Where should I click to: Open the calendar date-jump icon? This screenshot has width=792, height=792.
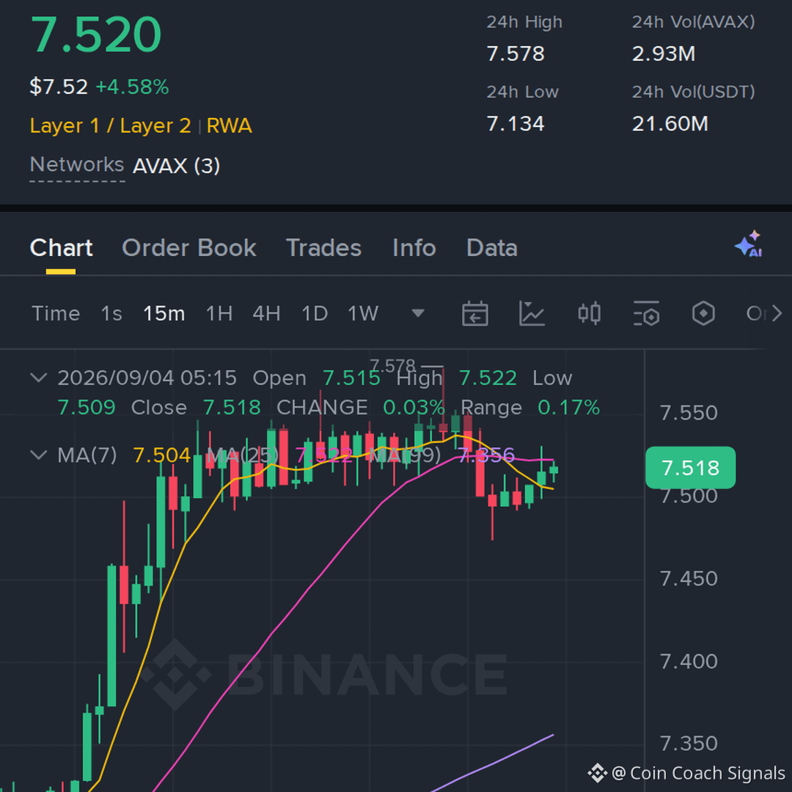point(474,313)
